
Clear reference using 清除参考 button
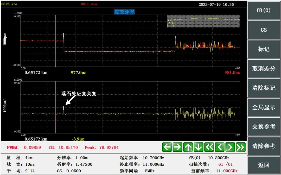[264, 146]
